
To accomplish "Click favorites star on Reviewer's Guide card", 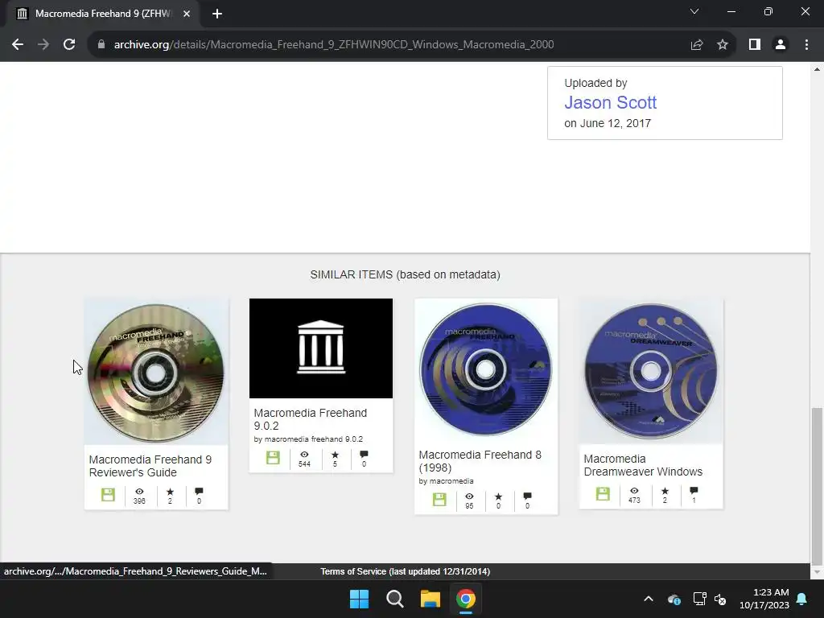I will click(170, 492).
